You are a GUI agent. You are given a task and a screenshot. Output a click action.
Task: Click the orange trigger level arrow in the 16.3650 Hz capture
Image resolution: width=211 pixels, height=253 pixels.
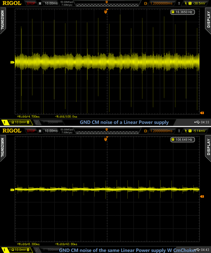(x=202, y=113)
